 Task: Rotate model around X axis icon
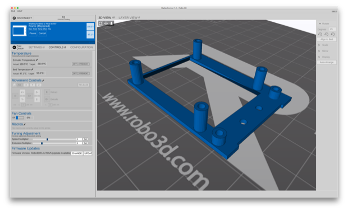click(x=320, y=34)
